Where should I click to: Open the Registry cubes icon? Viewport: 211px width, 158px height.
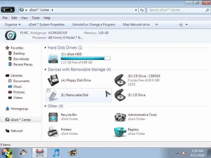coord(120,131)
